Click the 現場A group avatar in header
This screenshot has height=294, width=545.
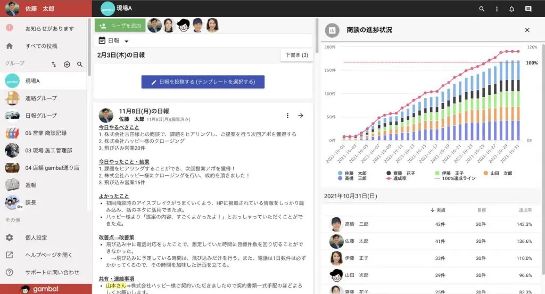[108, 9]
